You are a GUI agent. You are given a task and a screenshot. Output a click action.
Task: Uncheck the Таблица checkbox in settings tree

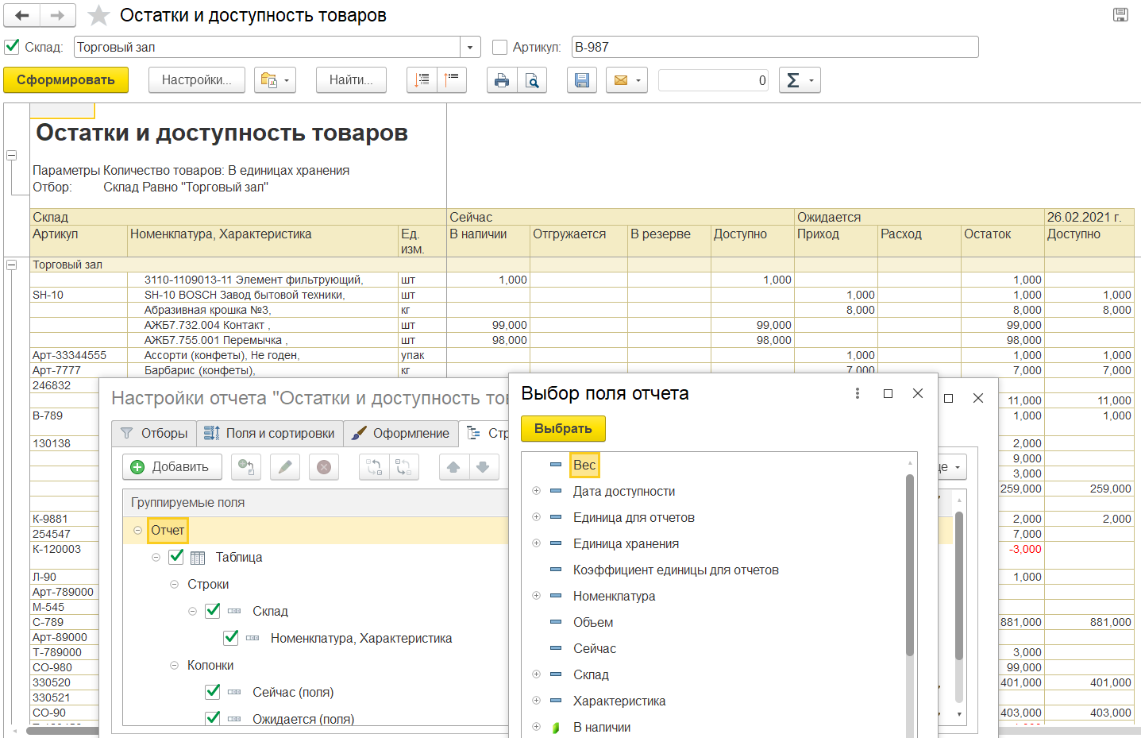point(176,557)
